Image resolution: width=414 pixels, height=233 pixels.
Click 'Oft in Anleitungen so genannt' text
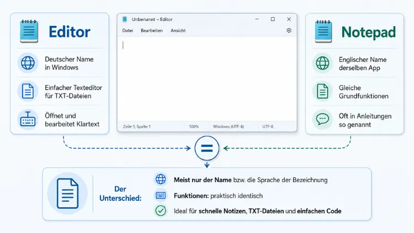pyautogui.click(x=365, y=120)
